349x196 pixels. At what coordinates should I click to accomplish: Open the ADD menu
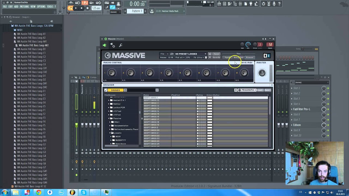16,7
